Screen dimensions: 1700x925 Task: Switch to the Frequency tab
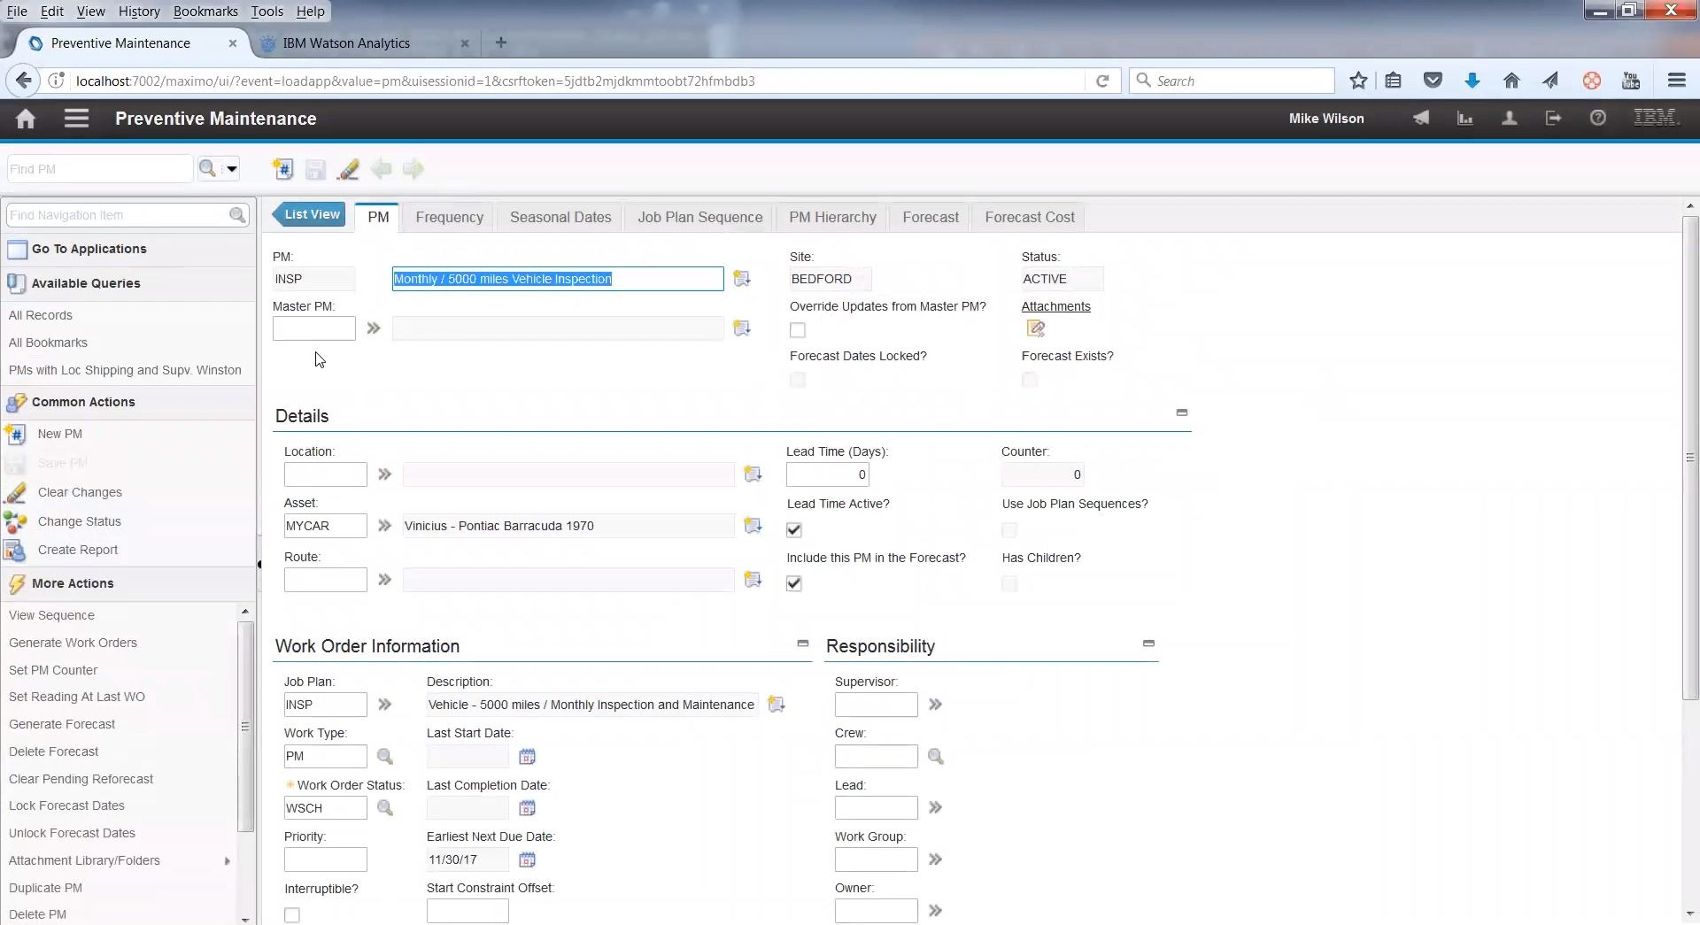click(x=449, y=218)
